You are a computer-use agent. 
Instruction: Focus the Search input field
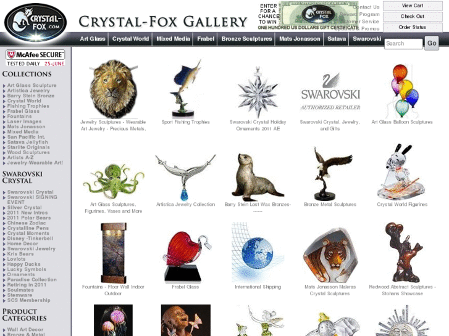tap(403, 44)
